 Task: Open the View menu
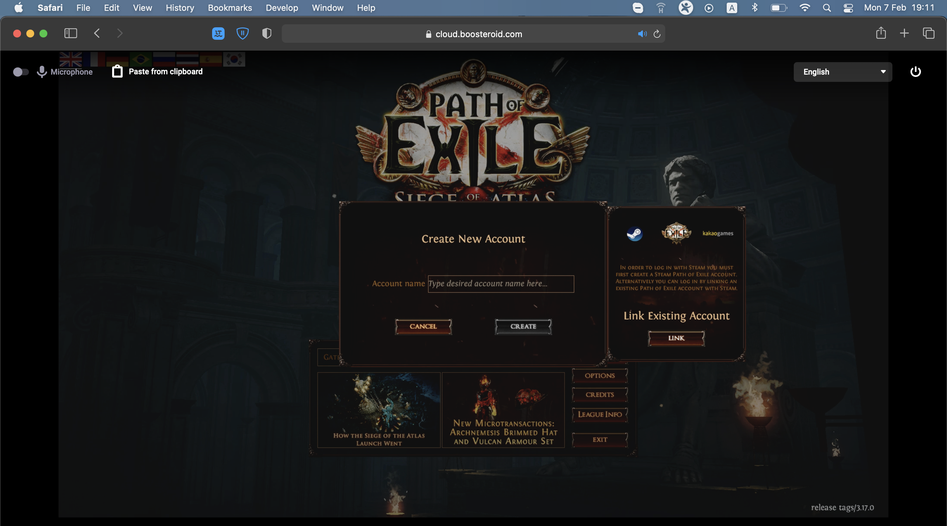tap(142, 8)
